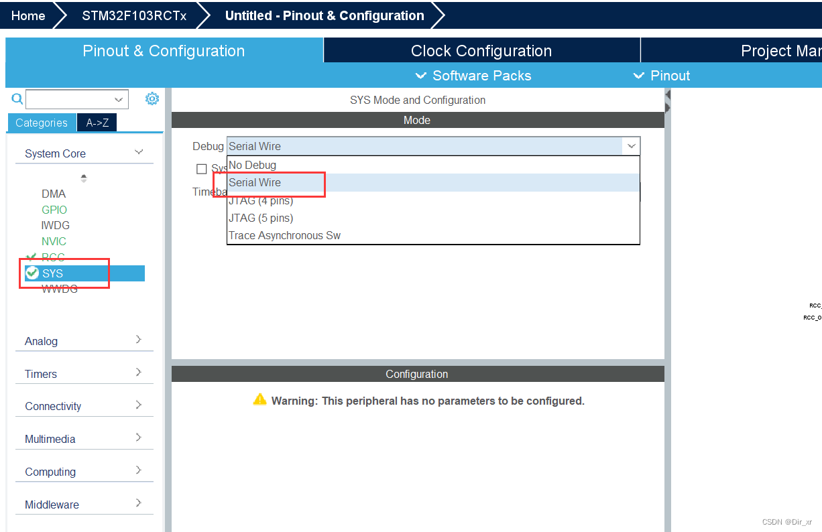This screenshot has height=532, width=822.
Task: Select the A->Z tab
Action: point(97,123)
